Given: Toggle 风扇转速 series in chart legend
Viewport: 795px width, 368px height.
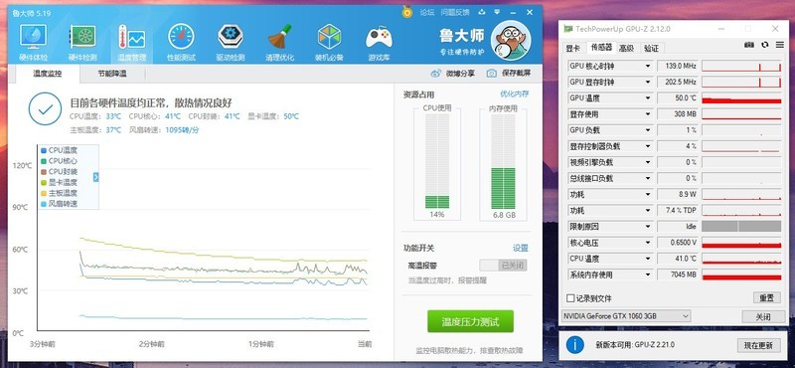Looking at the screenshot, I should click(x=59, y=204).
